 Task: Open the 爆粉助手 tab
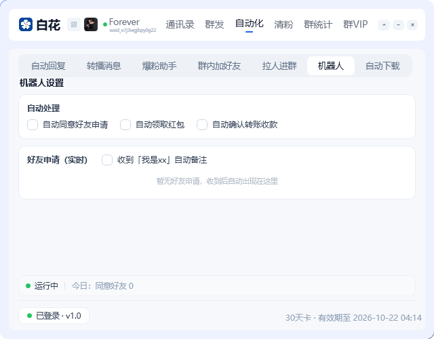point(159,66)
